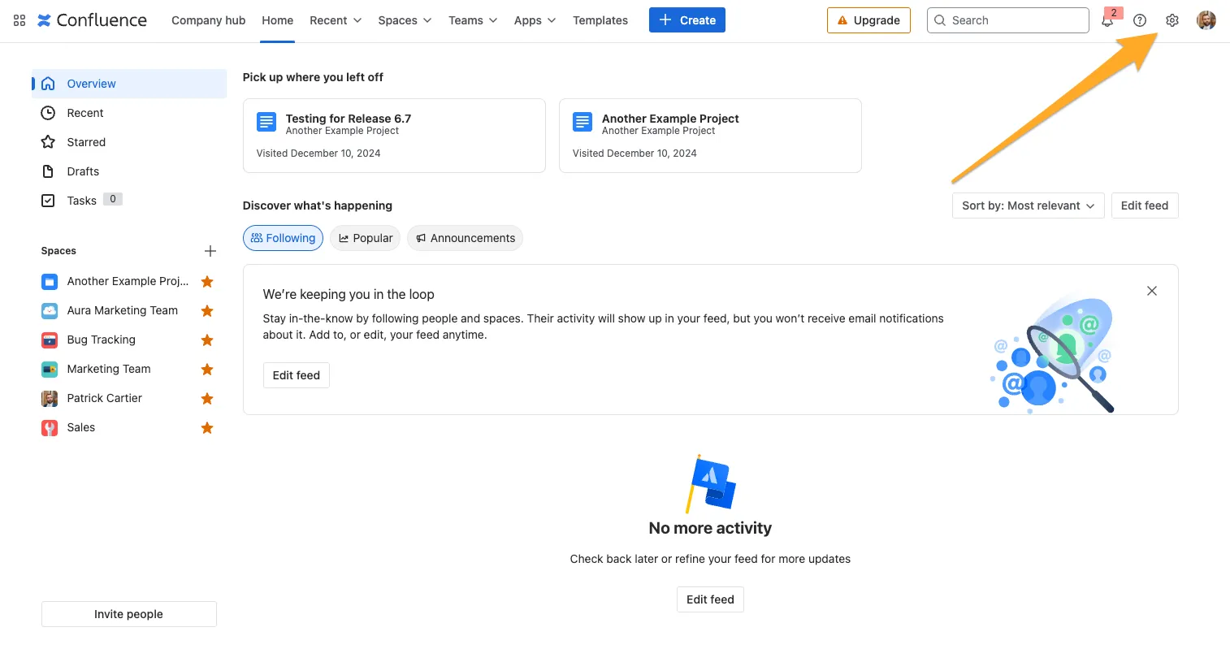Expand the Apps menu in navbar

(535, 20)
